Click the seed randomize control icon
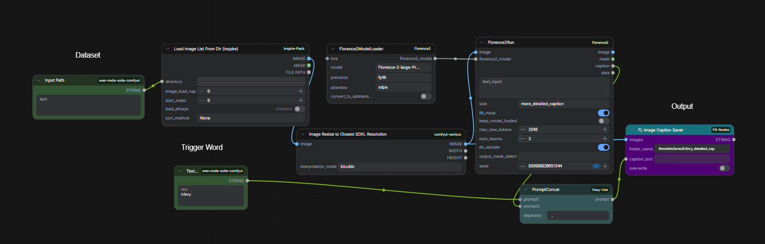765x244 pixels. pos(596,166)
